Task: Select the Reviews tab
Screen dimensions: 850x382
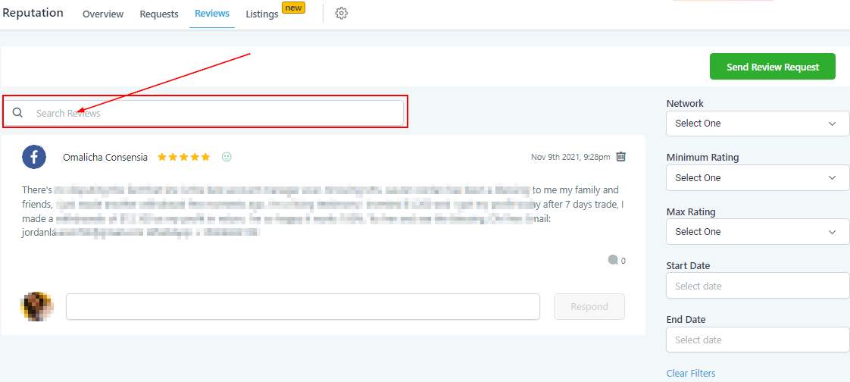Action: 212,14
